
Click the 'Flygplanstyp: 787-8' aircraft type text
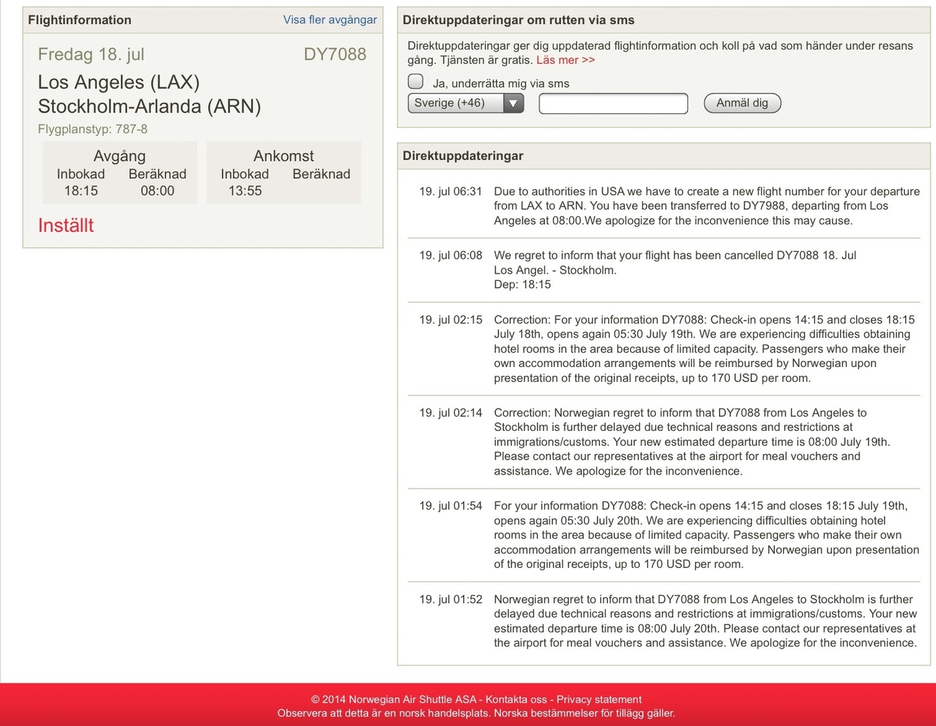[x=93, y=129]
